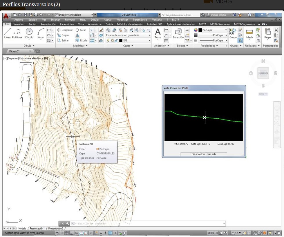Open the MDT7-Secciones ribbon tab
The image size is (284, 237).
(220, 24)
